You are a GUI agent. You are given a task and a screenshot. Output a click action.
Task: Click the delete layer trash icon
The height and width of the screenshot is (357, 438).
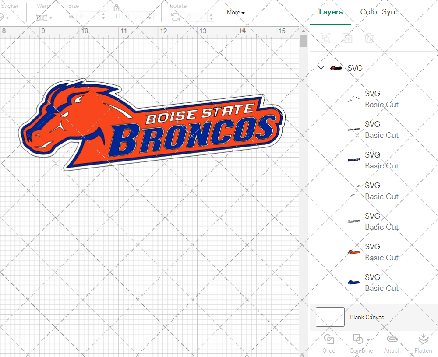tap(369, 38)
